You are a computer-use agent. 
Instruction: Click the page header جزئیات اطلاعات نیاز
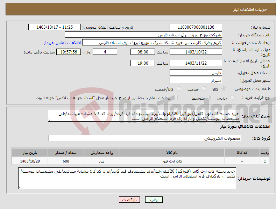250,9
